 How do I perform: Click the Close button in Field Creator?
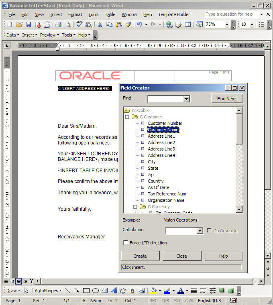point(182,256)
